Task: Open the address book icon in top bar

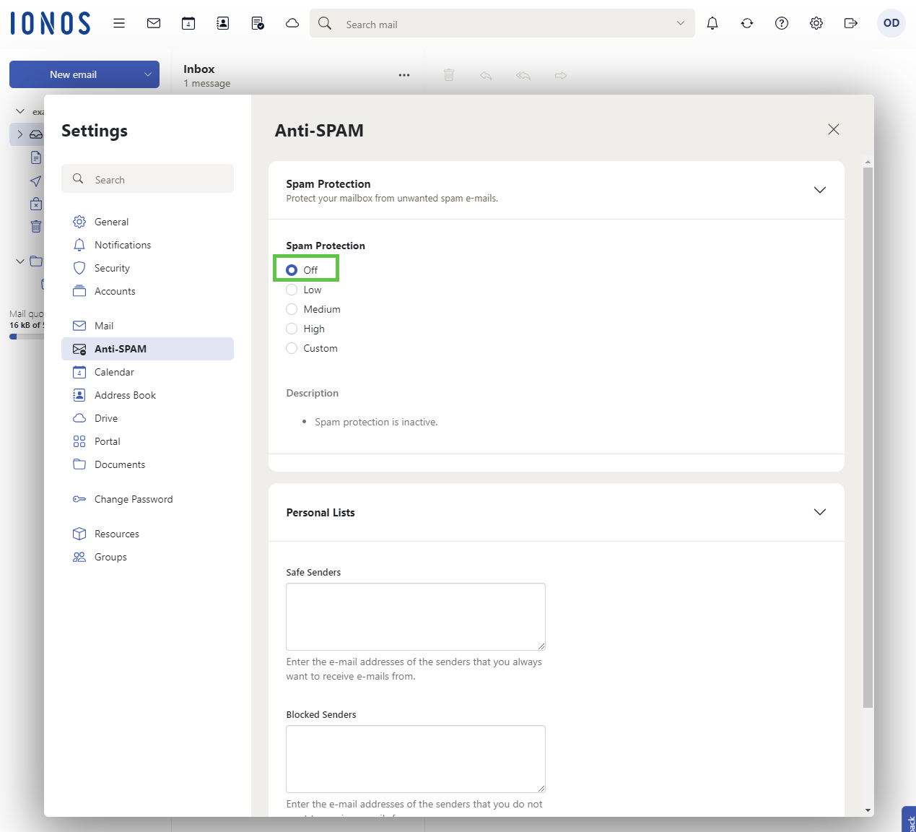Action: click(x=223, y=23)
